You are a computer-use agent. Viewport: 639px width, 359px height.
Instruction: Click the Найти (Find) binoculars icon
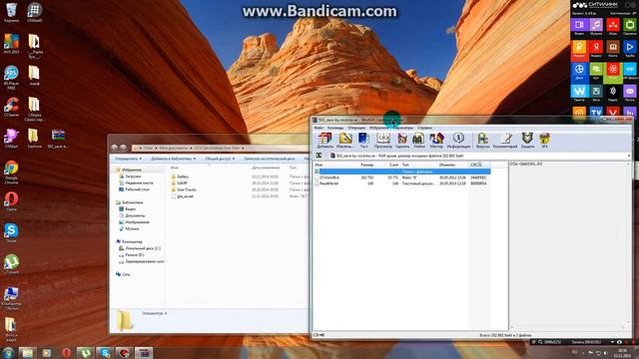(418, 140)
